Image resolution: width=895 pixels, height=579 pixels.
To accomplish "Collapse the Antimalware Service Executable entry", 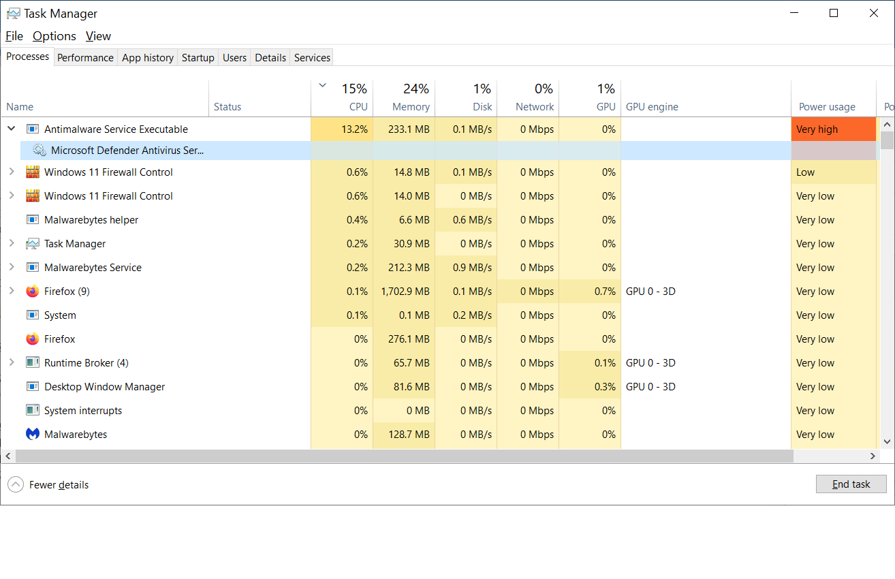I will point(11,127).
